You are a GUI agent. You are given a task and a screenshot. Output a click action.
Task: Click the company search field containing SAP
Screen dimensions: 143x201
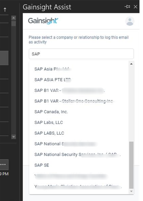[81, 54]
